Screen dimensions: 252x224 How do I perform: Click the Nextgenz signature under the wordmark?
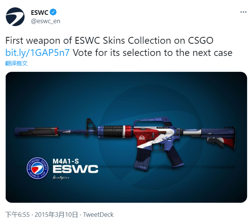point(61,177)
